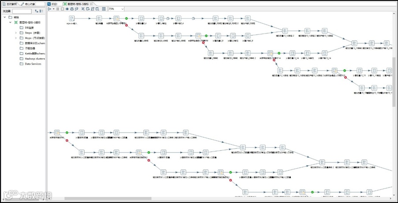Select the Data Services folder
Viewport: 398px width, 203px height.
pyautogui.click(x=30, y=64)
